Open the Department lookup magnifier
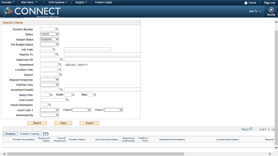Image resolution: width=278 pixels, height=156 pixels. [60, 65]
